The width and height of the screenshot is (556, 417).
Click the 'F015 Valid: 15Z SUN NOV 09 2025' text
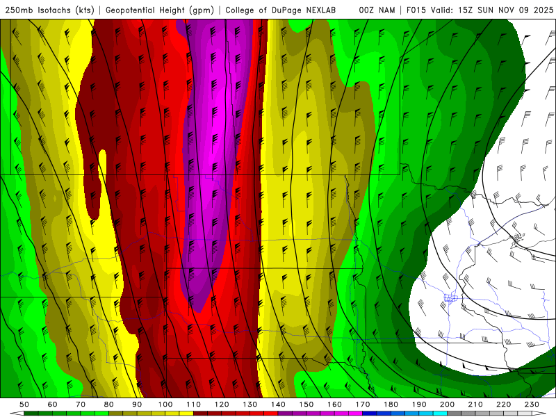coord(480,10)
